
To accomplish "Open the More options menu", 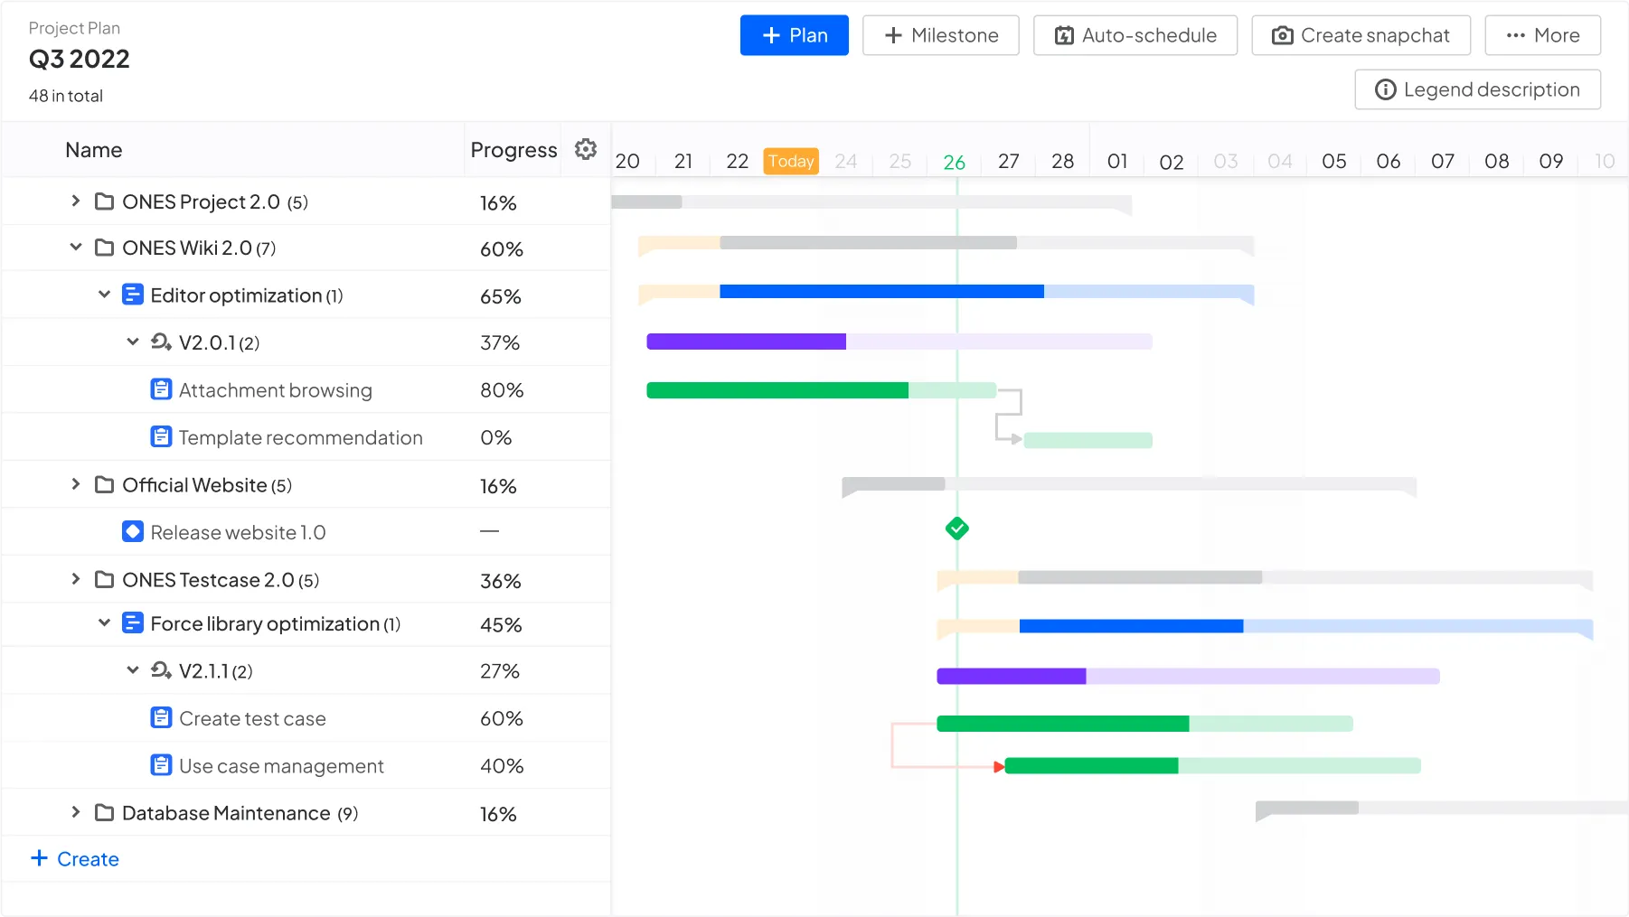I will tap(1542, 35).
